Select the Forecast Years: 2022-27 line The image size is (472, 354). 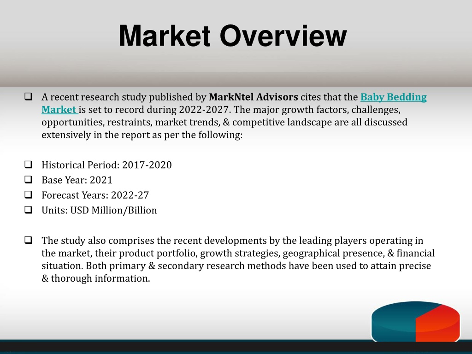tap(95, 195)
